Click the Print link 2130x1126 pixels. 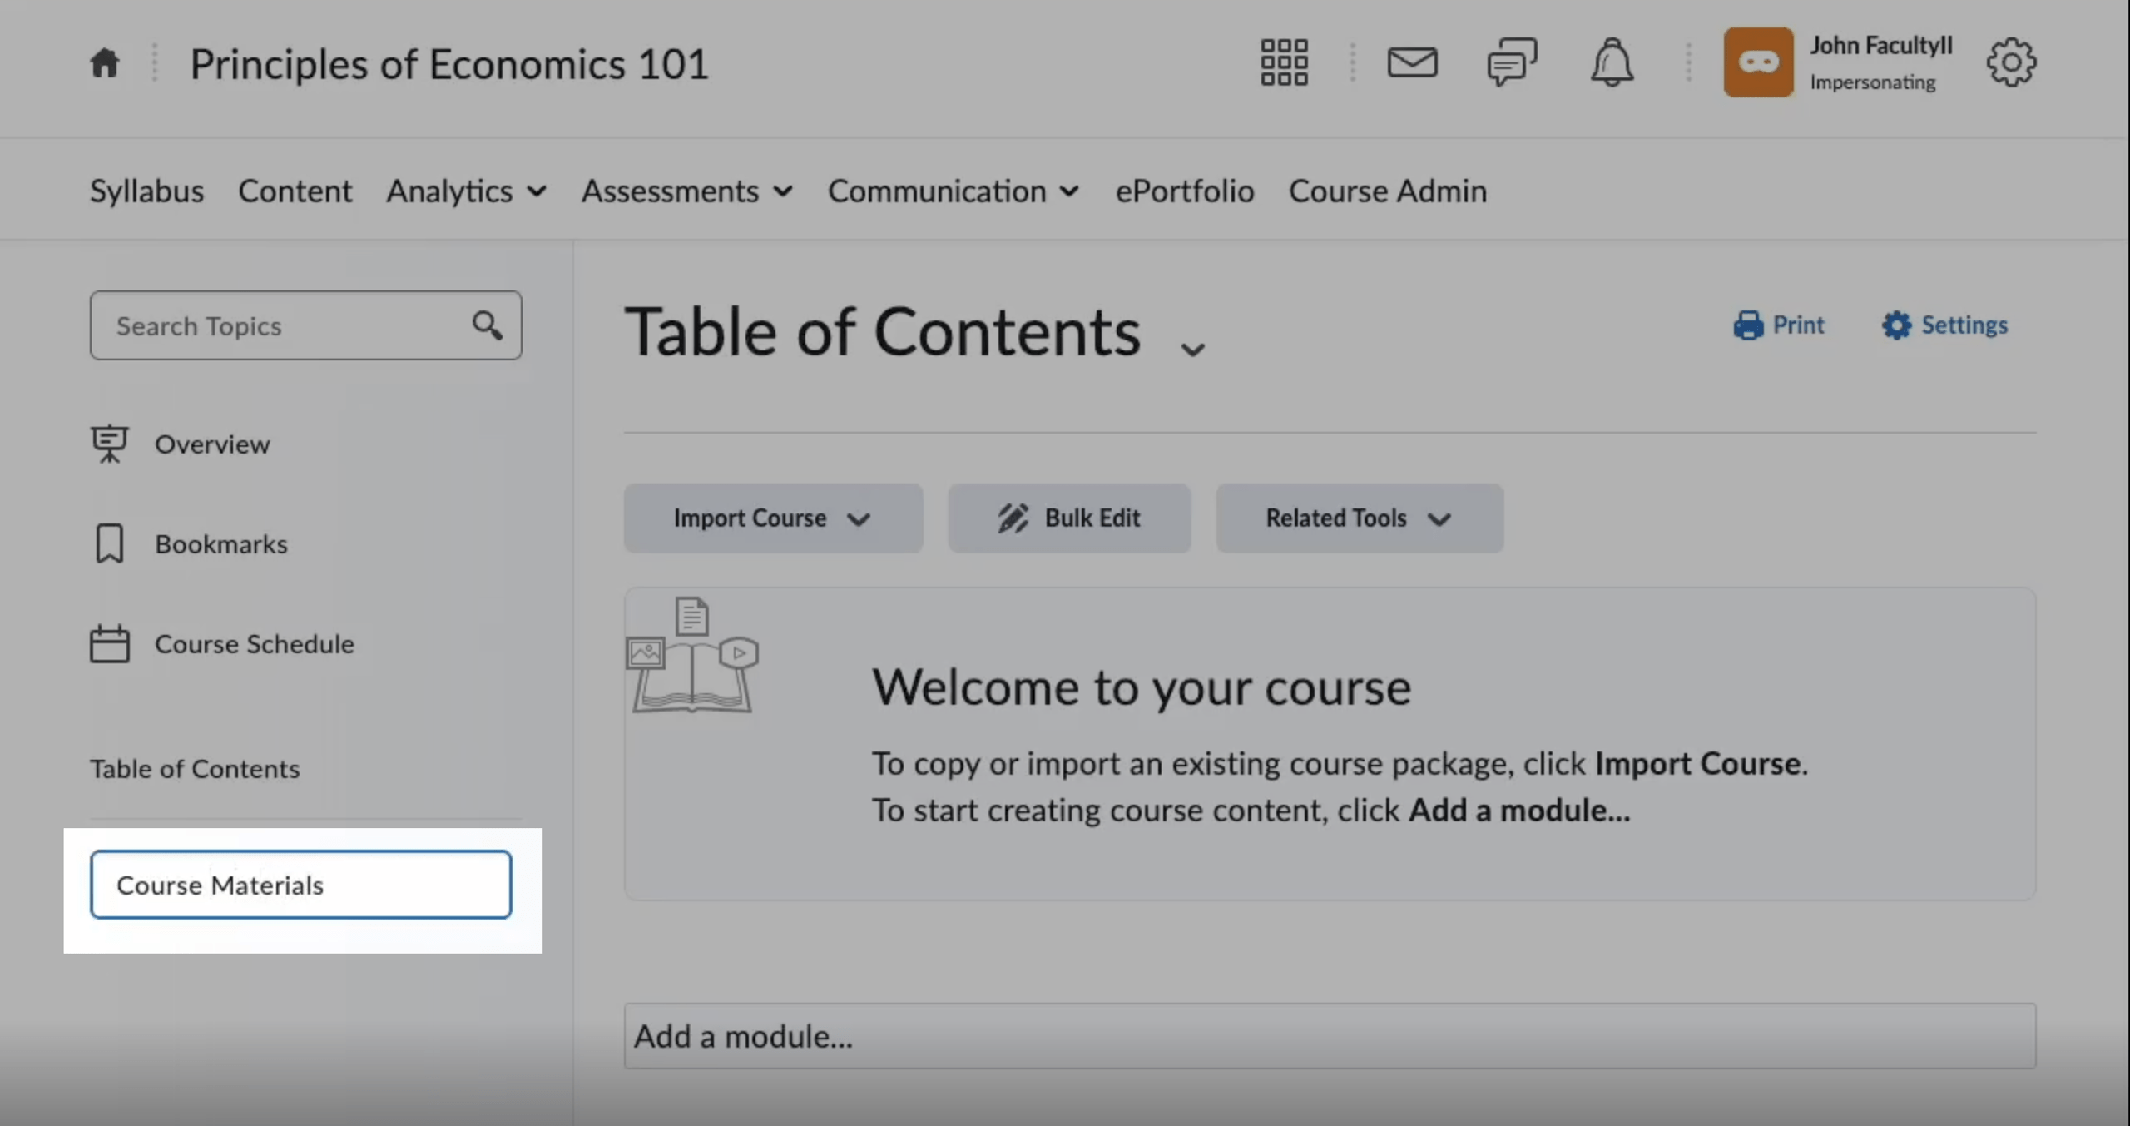click(x=1780, y=325)
